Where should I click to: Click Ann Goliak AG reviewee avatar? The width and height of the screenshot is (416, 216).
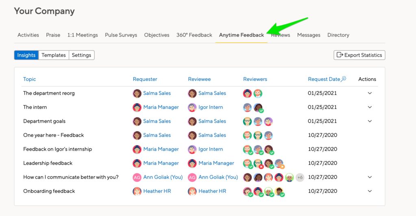pos(192,177)
